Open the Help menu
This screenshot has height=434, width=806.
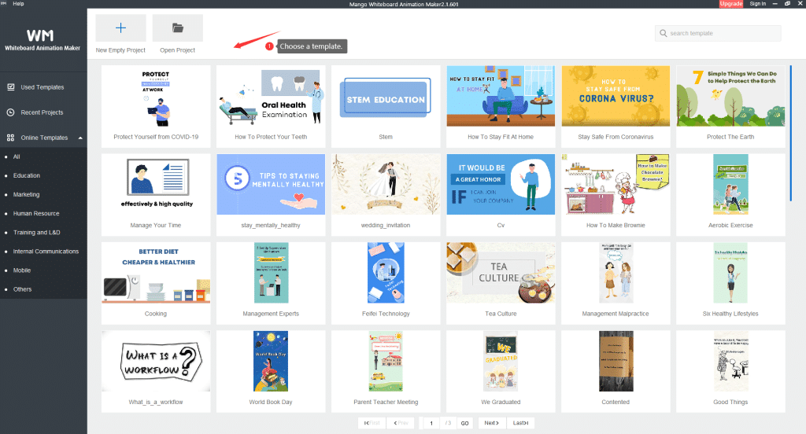(18, 4)
